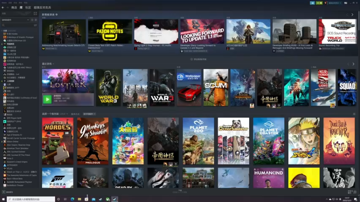Open the Steam menu in the title bar
This screenshot has width=360, height=202.
click(4, 3)
